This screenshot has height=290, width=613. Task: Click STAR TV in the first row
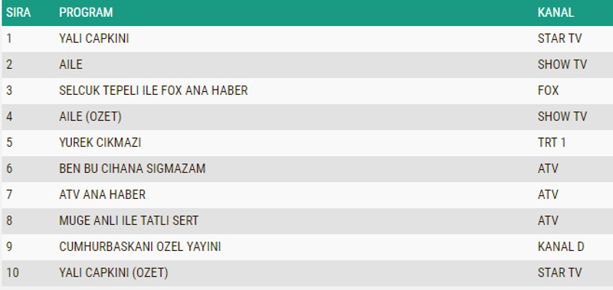coord(559,38)
